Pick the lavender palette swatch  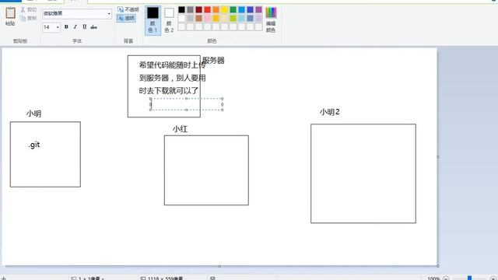[x=259, y=19]
